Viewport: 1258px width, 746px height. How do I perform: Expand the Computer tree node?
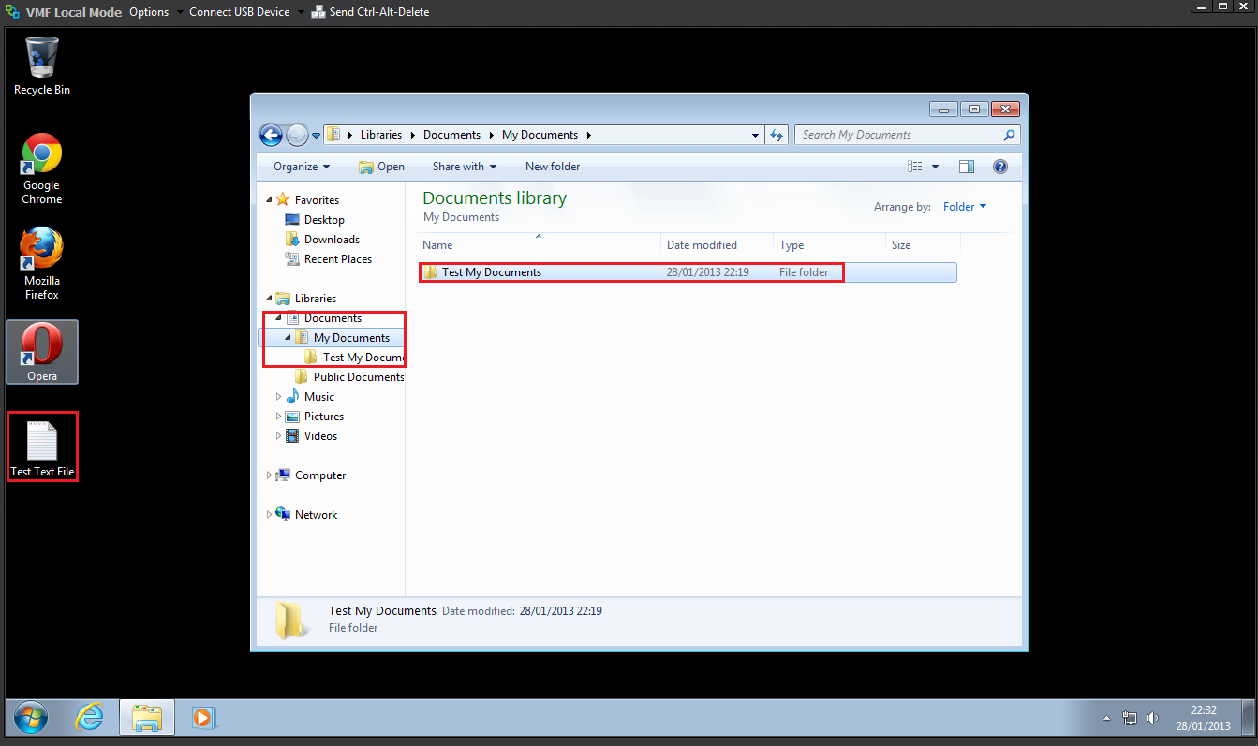point(270,475)
